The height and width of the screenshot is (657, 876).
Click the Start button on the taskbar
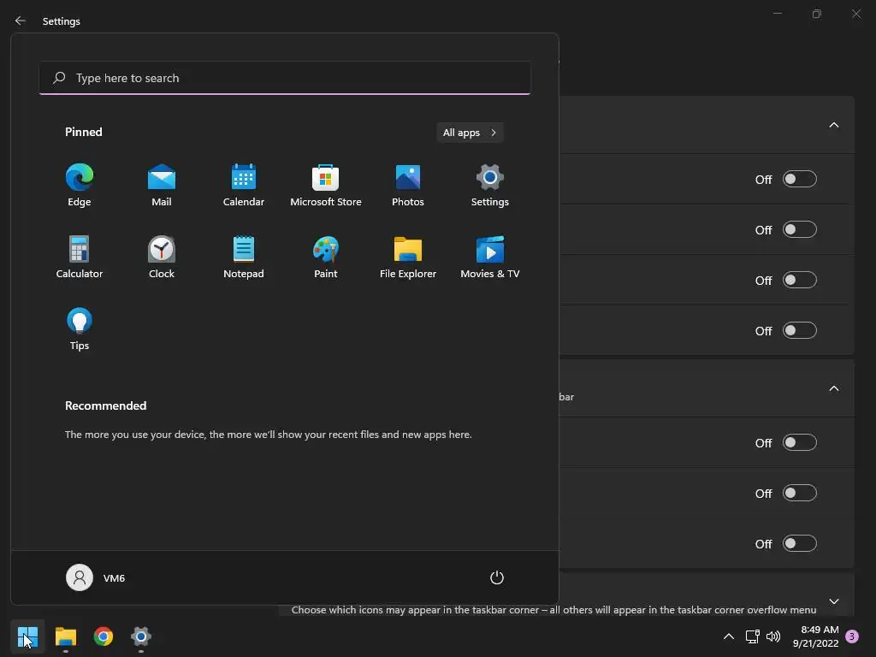27,636
